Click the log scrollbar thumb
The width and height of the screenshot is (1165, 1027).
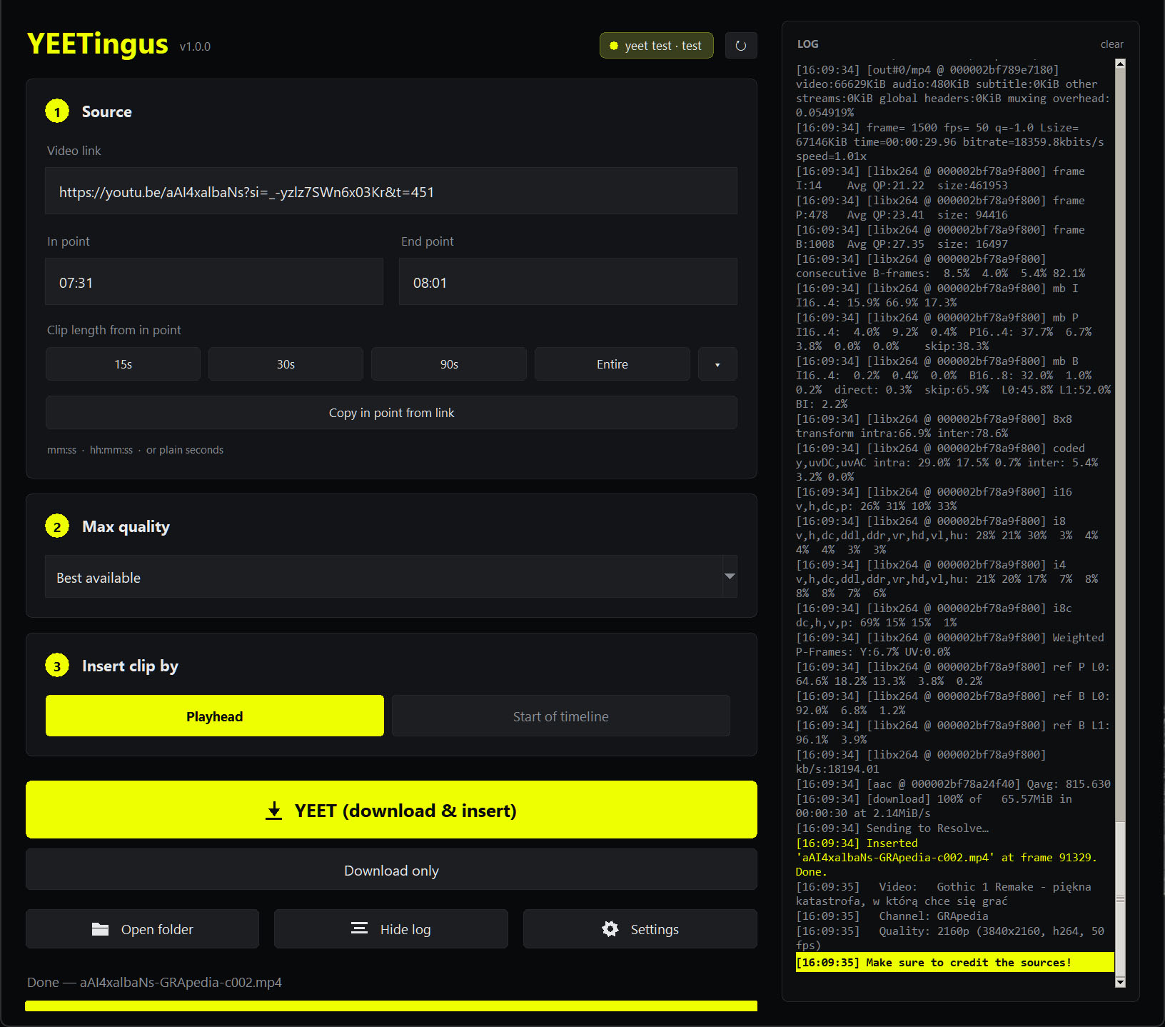point(1120,898)
